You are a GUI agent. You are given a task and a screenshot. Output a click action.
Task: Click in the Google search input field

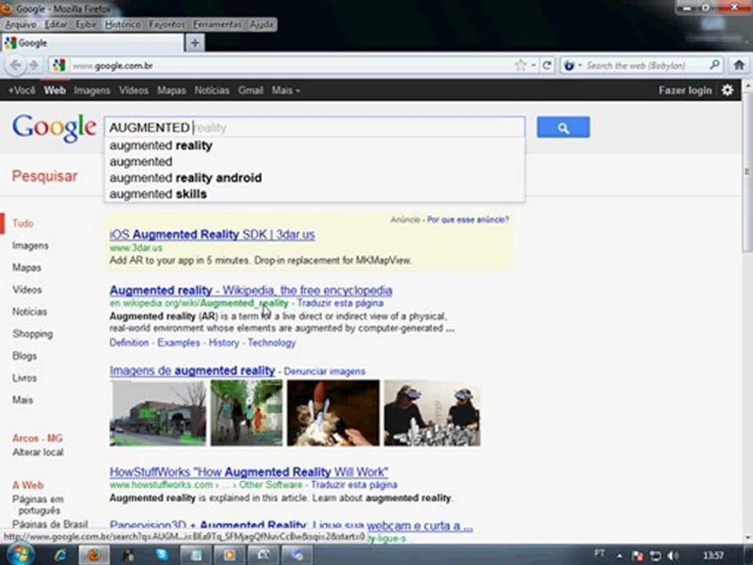coord(315,127)
